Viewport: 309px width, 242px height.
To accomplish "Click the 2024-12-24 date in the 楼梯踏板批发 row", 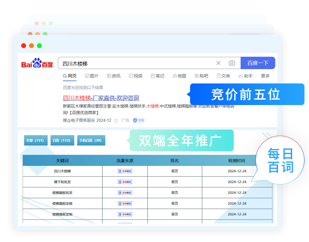I will tap(237, 192).
